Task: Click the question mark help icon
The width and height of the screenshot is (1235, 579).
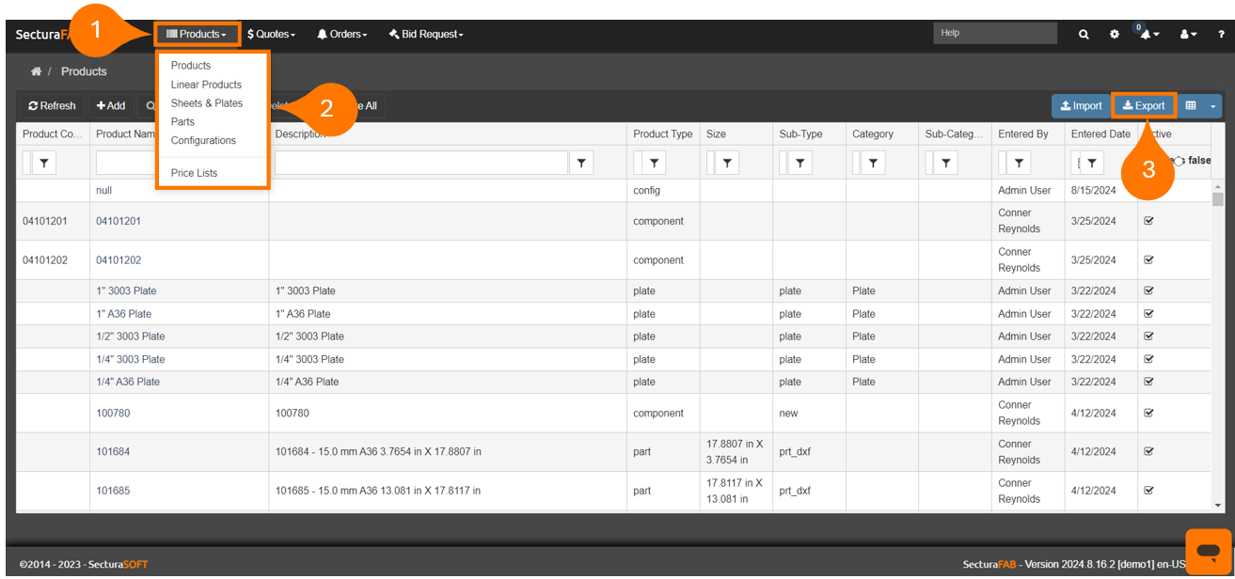Action: [1221, 34]
